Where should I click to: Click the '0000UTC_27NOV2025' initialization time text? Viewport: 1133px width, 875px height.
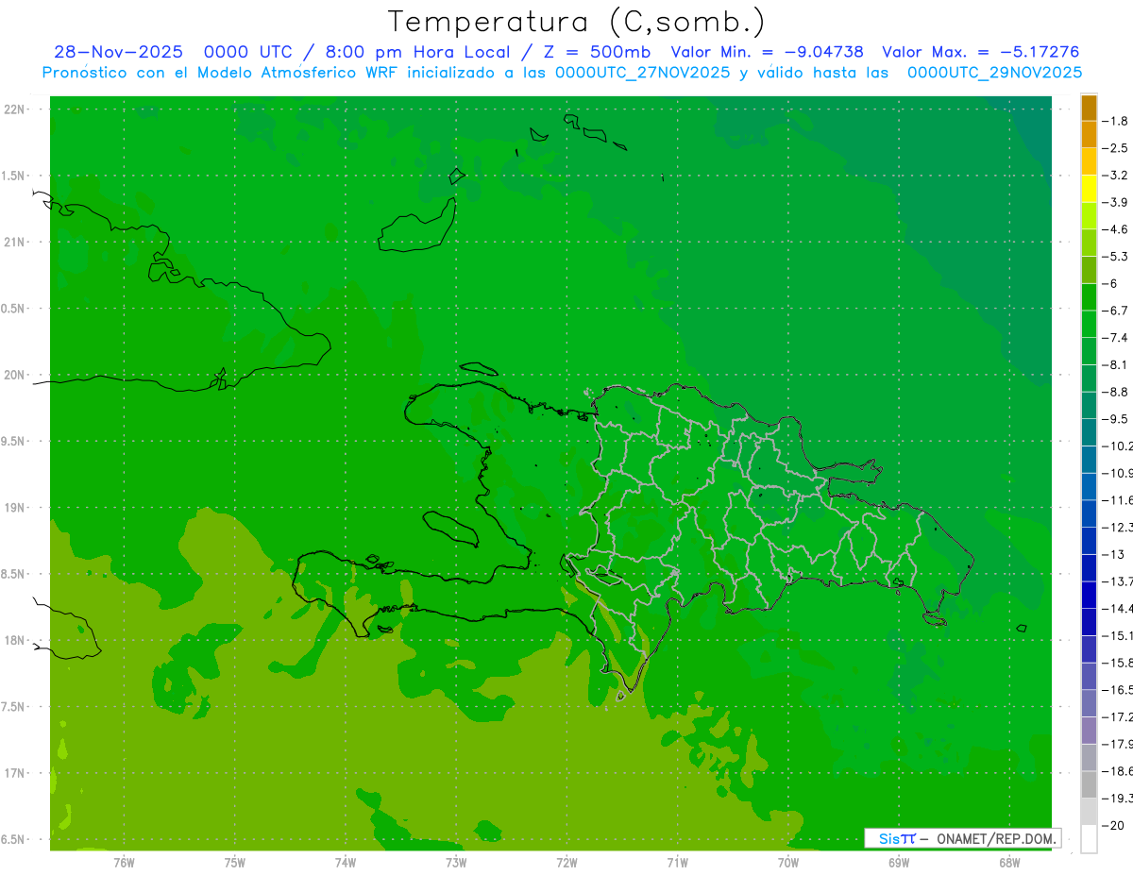643,72
